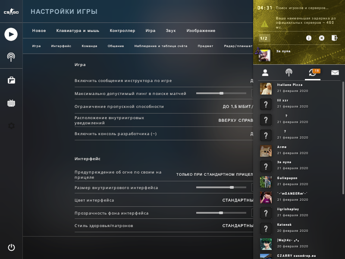Leave the lobby with exit door icon
Image resolution: width=345 pixels, height=259 pixels.
point(335,38)
